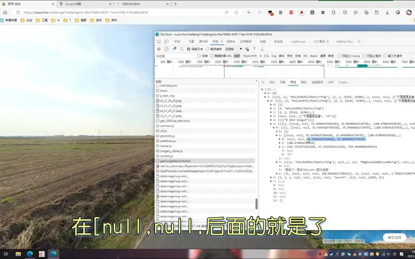
Task: Click the network timeline overview bar
Action: pos(284,70)
